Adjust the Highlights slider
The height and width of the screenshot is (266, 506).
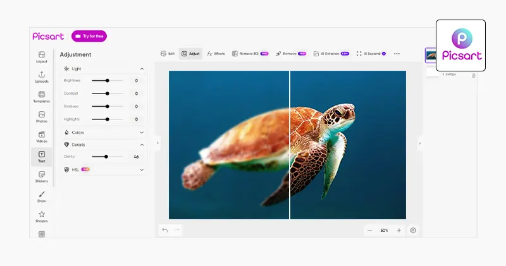pos(107,119)
